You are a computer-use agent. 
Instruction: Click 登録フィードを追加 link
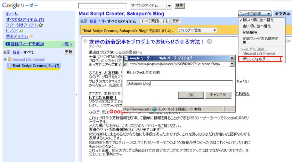pos(27,44)
